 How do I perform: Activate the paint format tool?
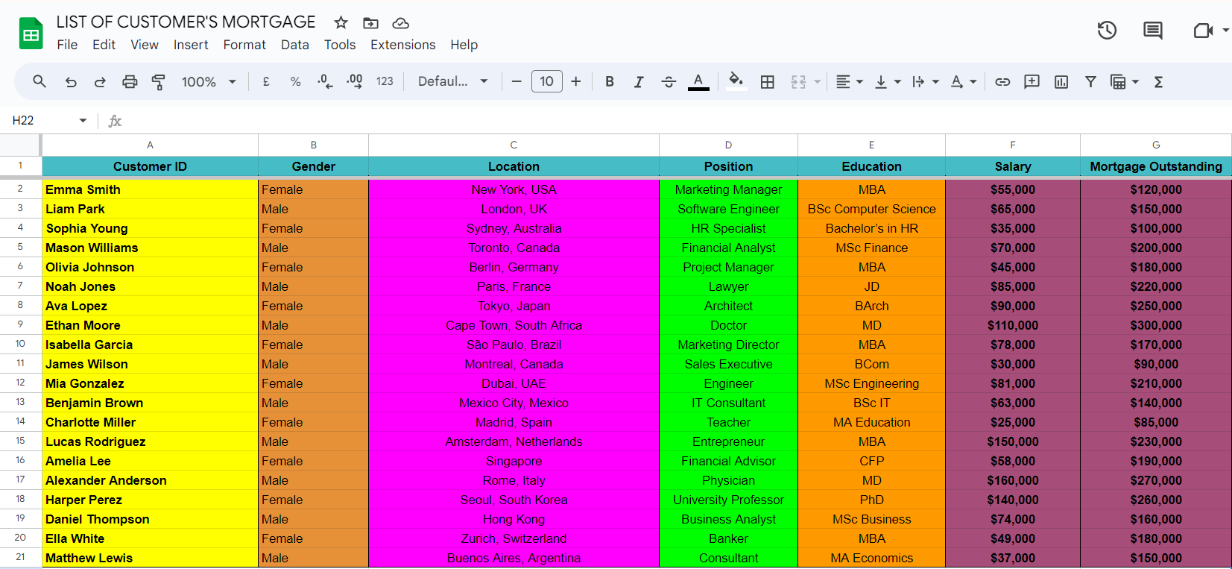(x=158, y=82)
